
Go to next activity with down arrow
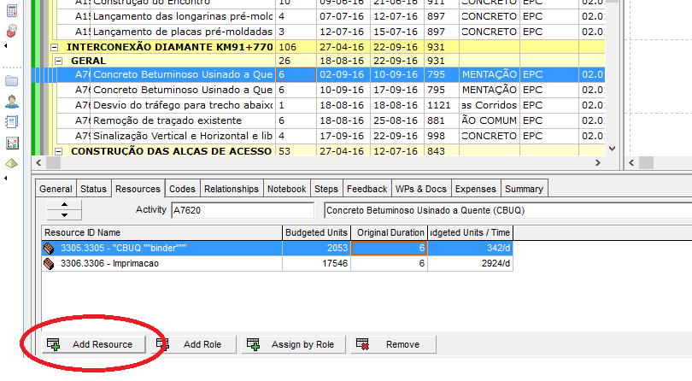tap(64, 215)
